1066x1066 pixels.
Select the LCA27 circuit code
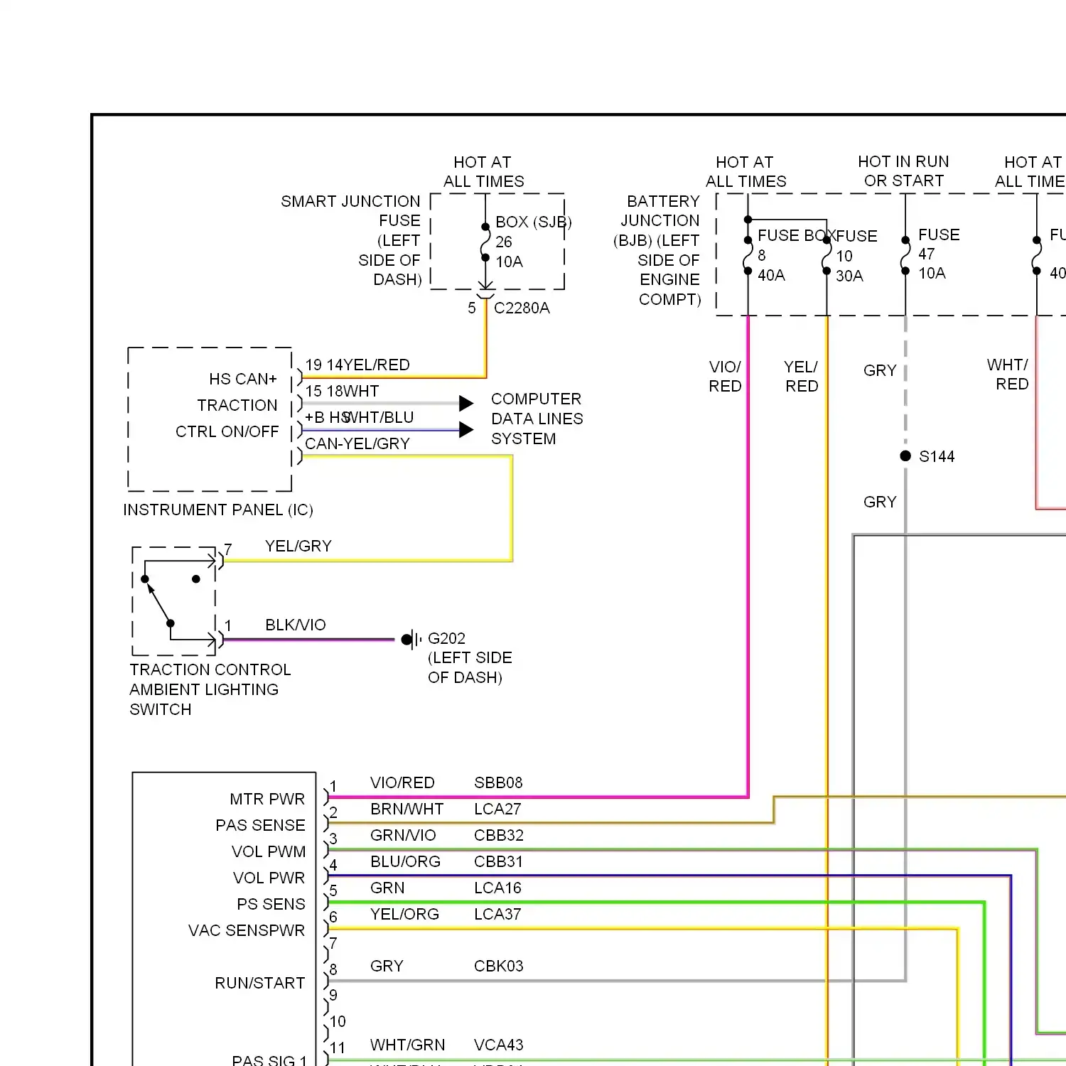[x=497, y=809]
